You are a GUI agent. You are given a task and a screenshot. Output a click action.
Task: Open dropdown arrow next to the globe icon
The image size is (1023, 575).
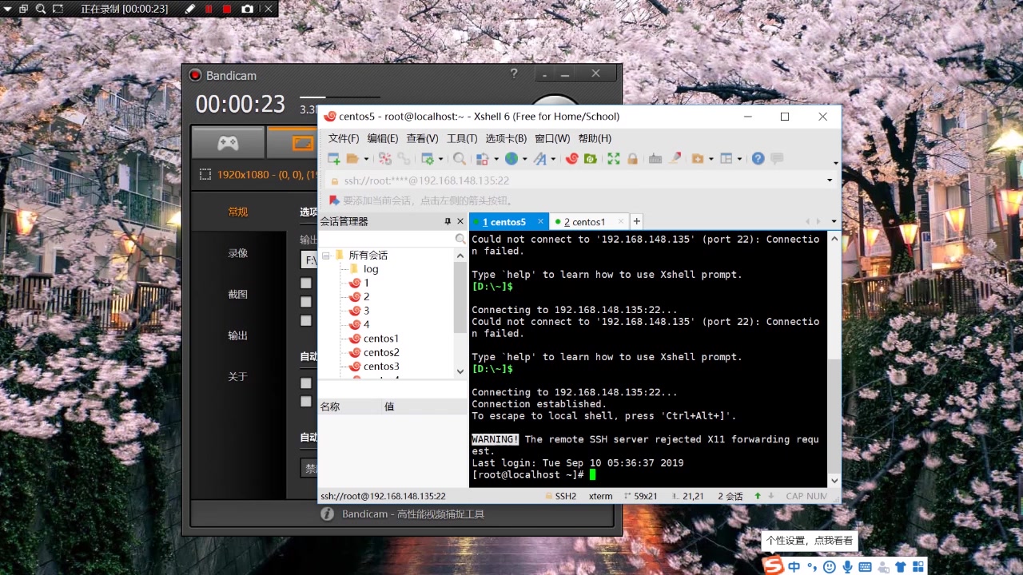click(x=524, y=158)
